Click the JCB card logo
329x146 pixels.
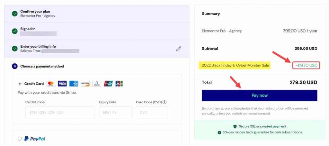point(119,84)
